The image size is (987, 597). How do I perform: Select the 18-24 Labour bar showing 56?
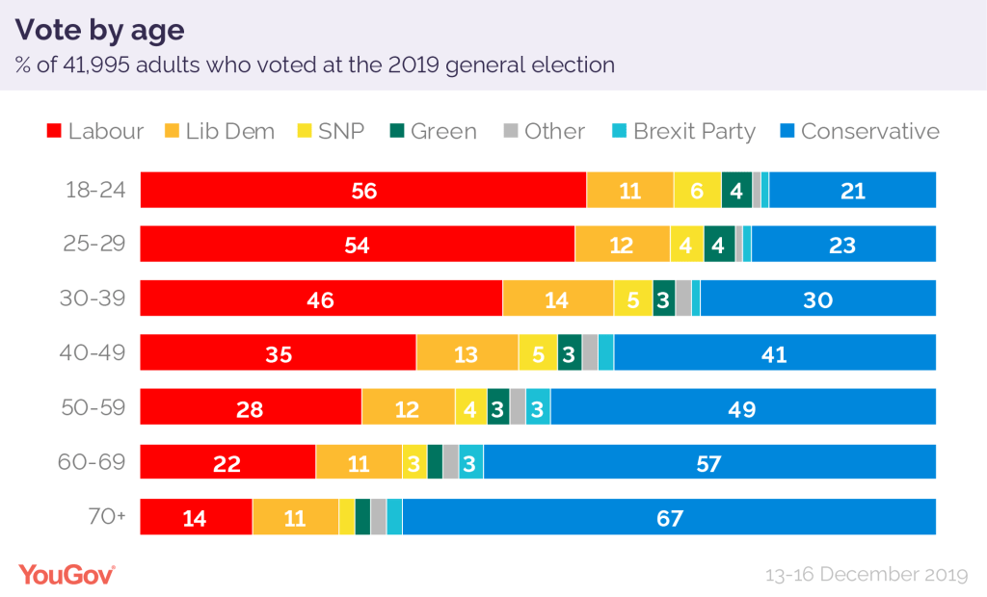click(363, 191)
